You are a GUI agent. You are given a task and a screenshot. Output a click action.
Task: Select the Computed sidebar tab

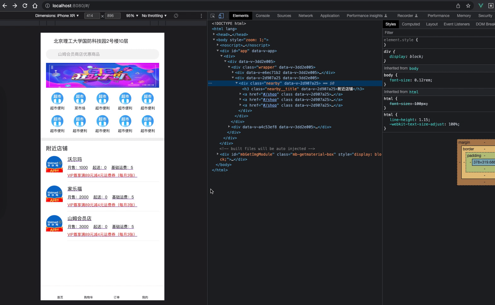click(411, 24)
